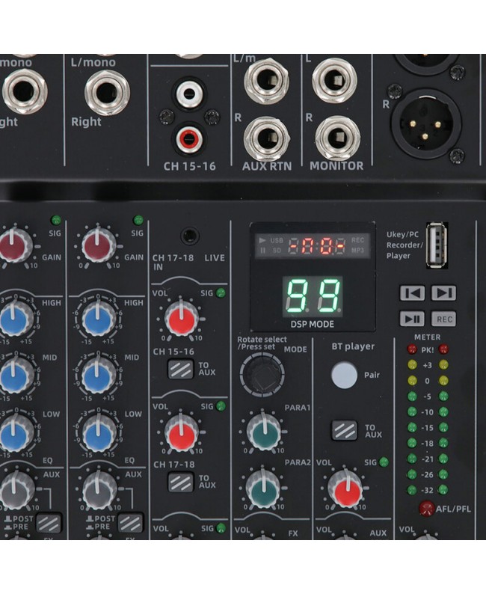Click LOW EQ knob on channel next to CH 17-18
The width and height of the screenshot is (486, 594).
[x=99, y=432]
